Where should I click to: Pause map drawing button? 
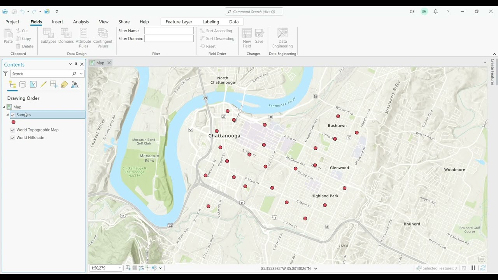click(x=473, y=268)
